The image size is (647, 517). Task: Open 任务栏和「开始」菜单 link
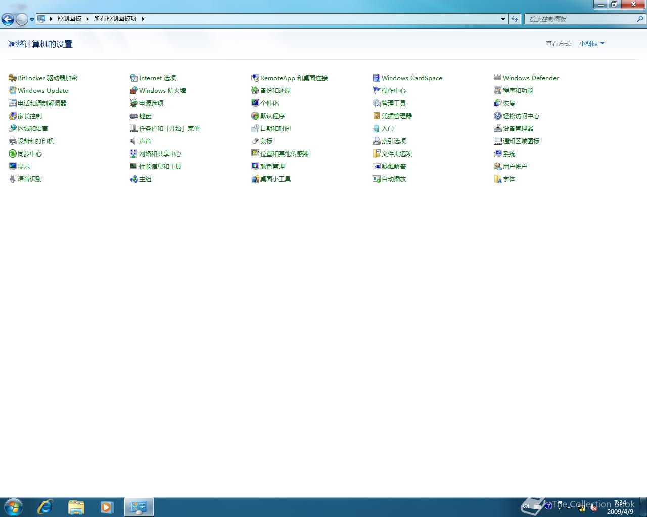click(x=169, y=128)
